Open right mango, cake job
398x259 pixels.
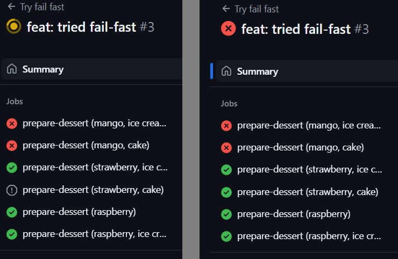[x=300, y=147]
